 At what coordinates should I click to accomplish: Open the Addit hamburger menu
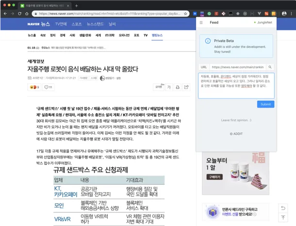201,22
